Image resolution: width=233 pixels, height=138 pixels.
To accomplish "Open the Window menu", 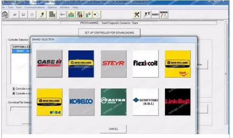I will (64, 7).
